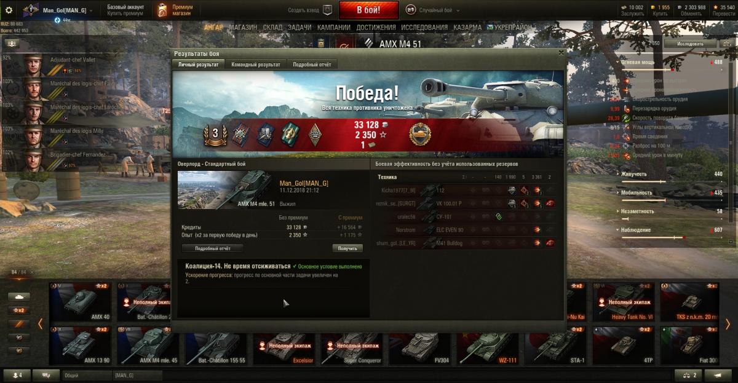
Task: Switch to the Командный результат tab
Action: pyautogui.click(x=256, y=65)
